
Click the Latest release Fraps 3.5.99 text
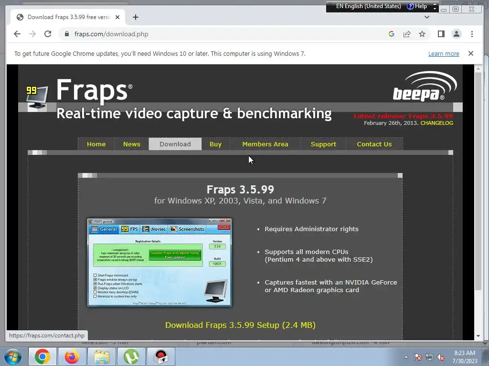(x=403, y=116)
